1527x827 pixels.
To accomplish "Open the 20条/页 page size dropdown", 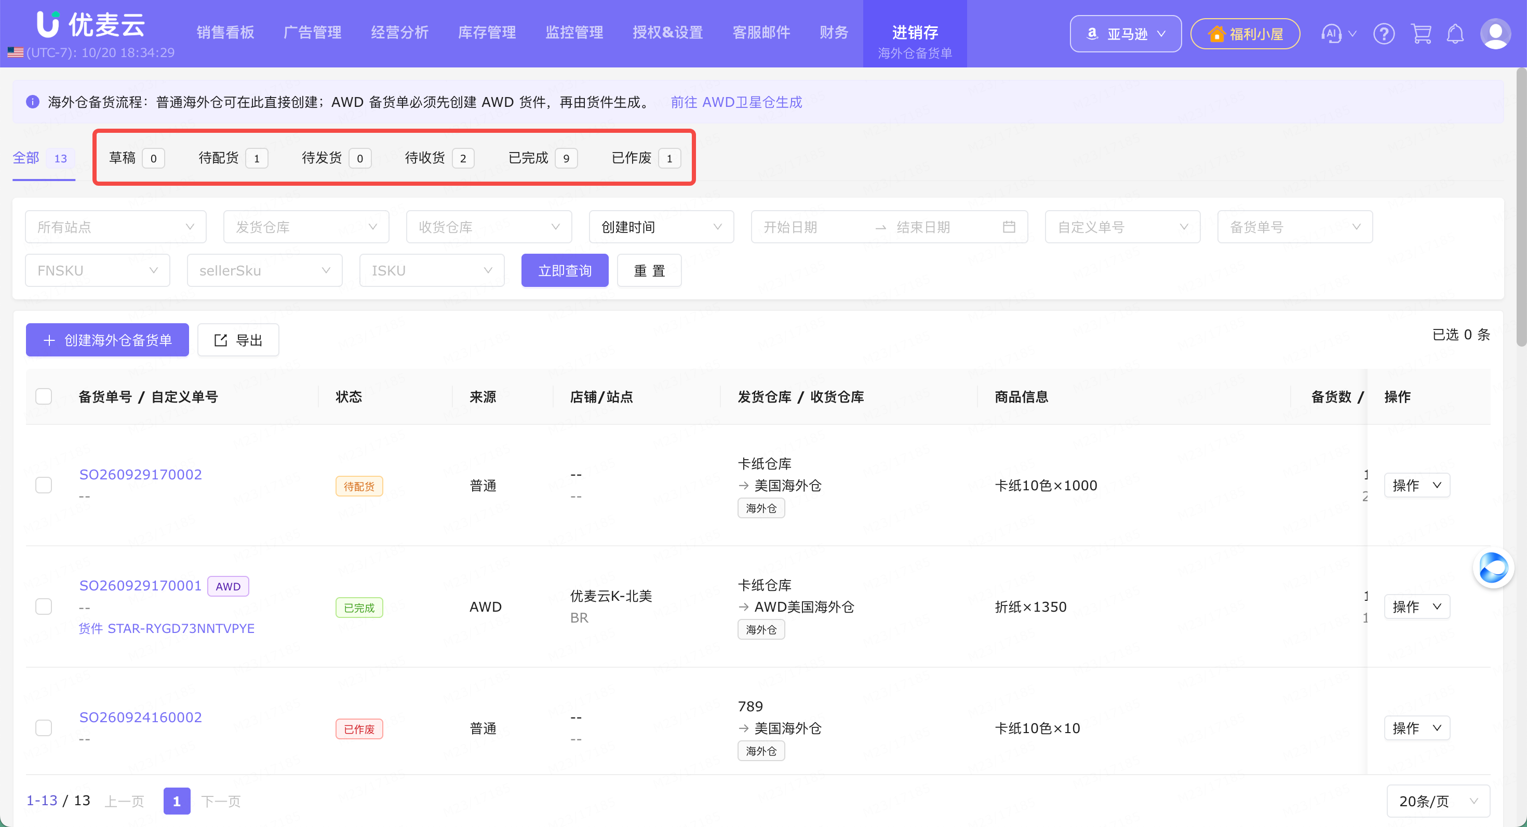I will coord(1438,801).
